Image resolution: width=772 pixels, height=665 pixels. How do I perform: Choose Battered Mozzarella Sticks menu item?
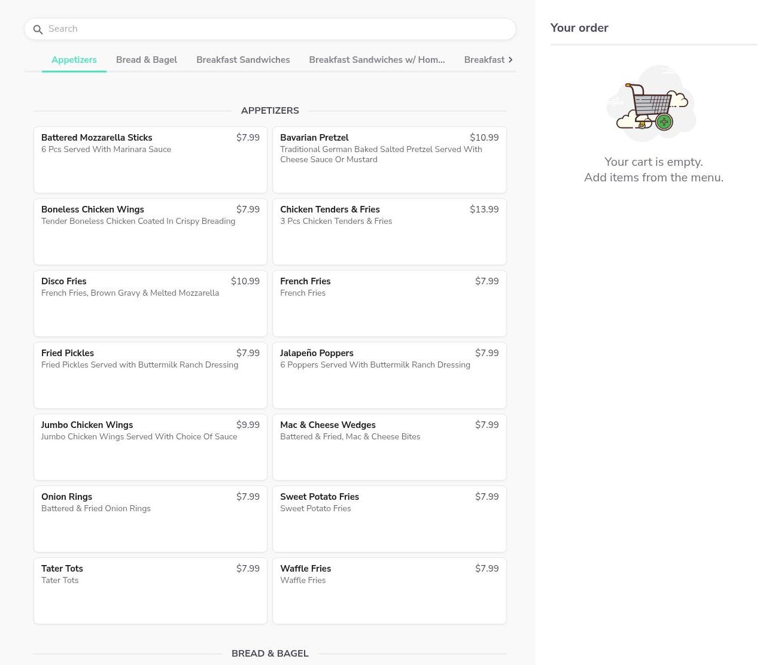click(x=150, y=159)
